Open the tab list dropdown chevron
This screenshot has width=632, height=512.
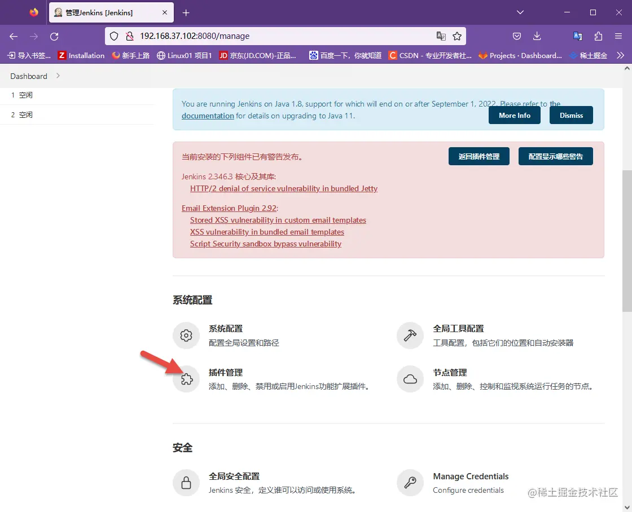click(x=520, y=12)
